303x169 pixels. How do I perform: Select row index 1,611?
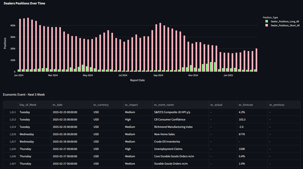pos(10,112)
